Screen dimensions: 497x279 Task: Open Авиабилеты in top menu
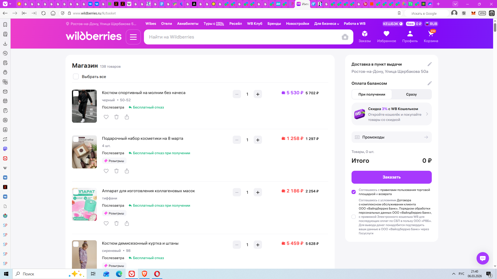click(188, 24)
